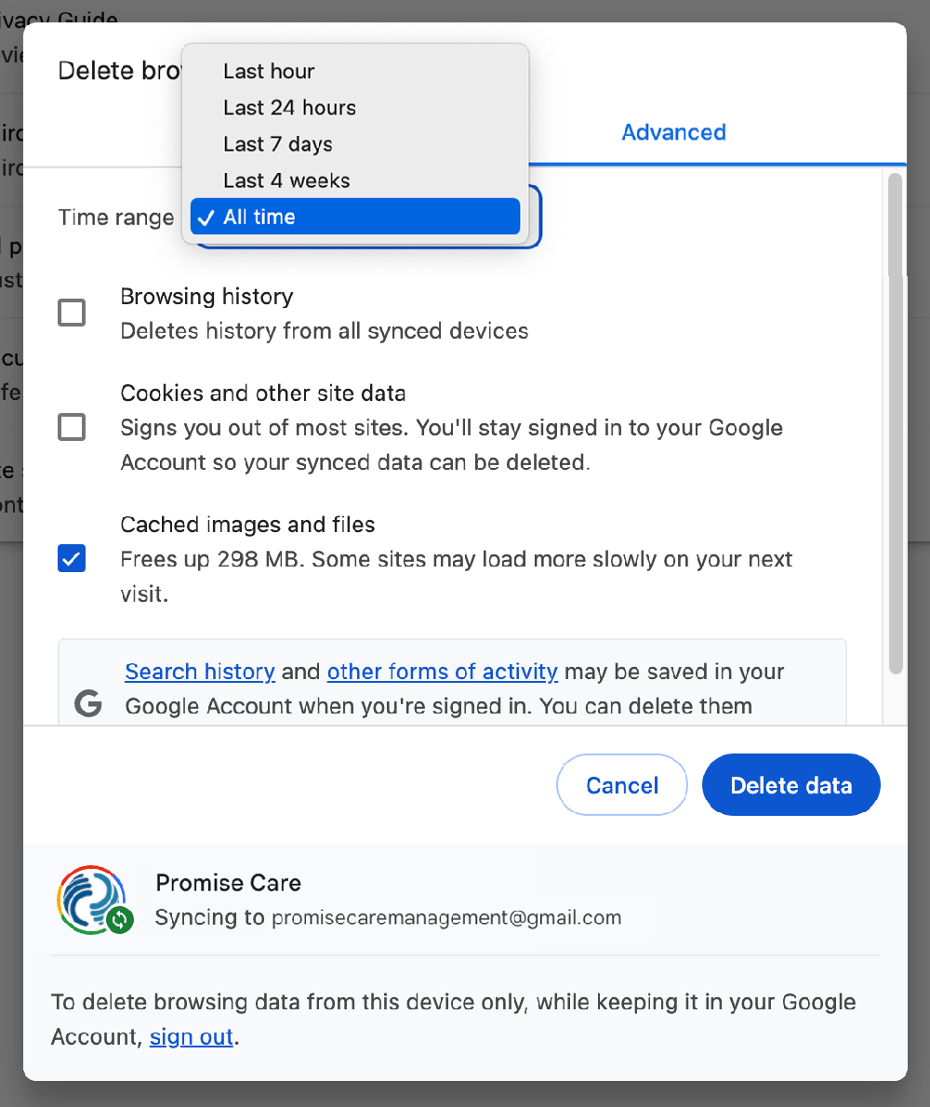The height and width of the screenshot is (1107, 930).
Task: Click the sign out link
Action: click(x=191, y=1036)
